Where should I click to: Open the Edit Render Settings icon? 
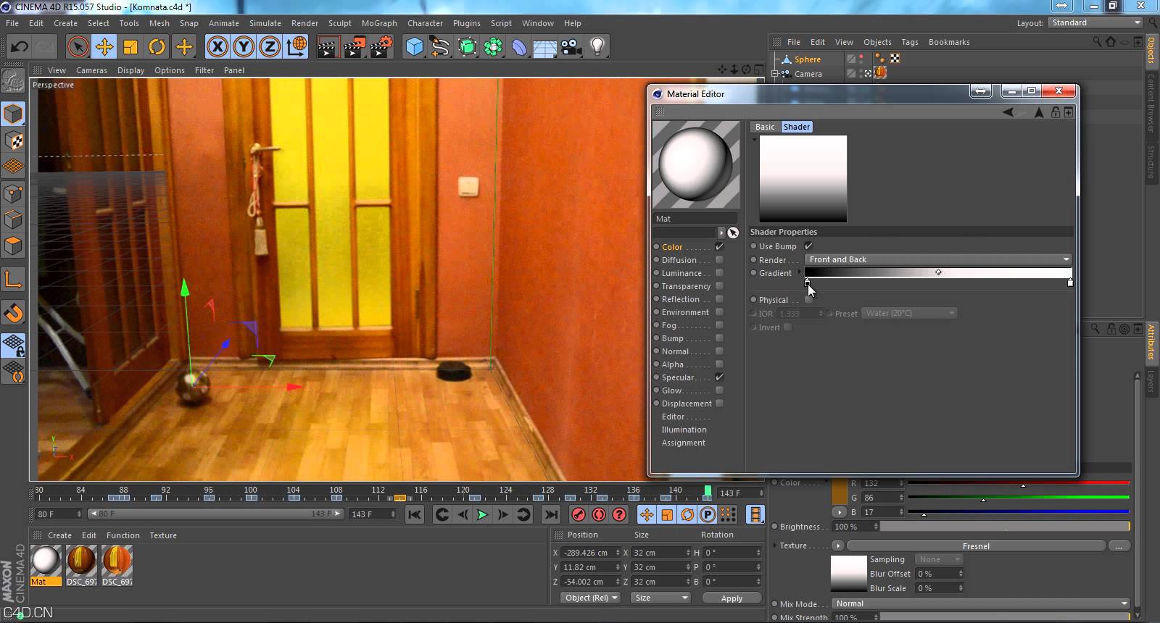point(381,48)
